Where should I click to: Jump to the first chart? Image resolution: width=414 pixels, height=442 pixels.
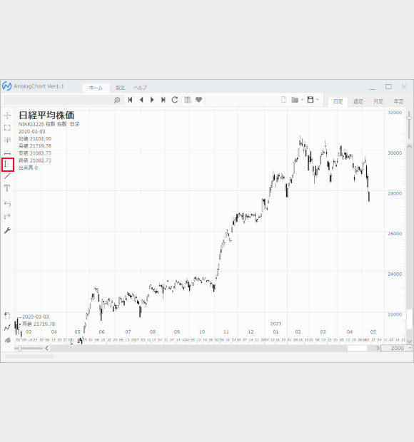tap(130, 100)
